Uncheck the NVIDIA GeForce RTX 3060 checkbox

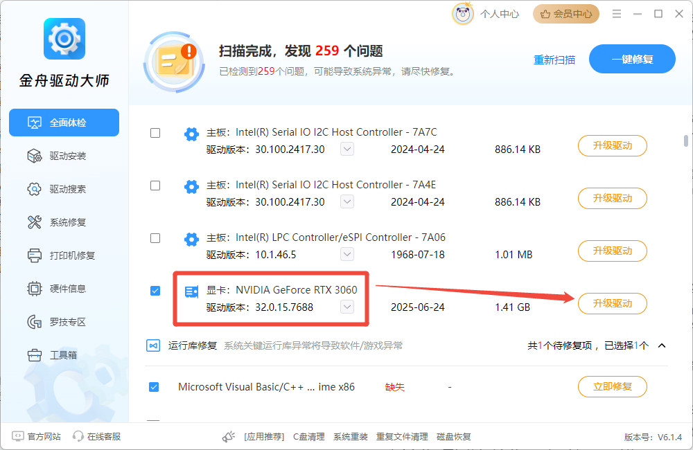pyautogui.click(x=155, y=291)
